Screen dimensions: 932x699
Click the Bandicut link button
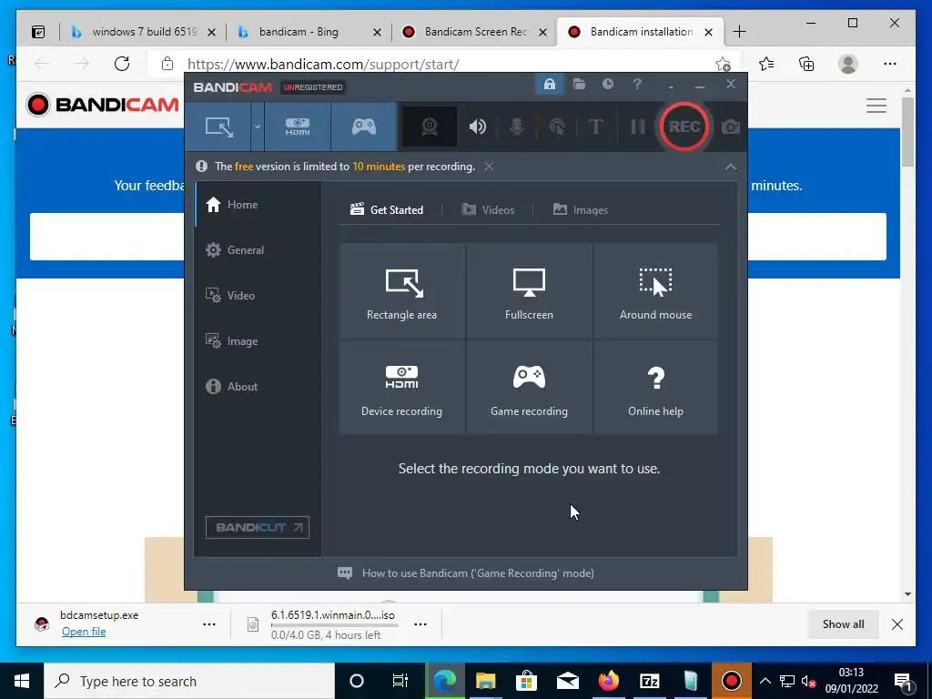coord(258,527)
